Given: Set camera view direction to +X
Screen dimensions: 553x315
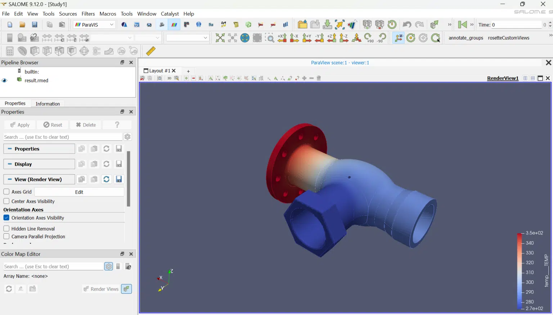Looking at the screenshot, I should point(282,38).
